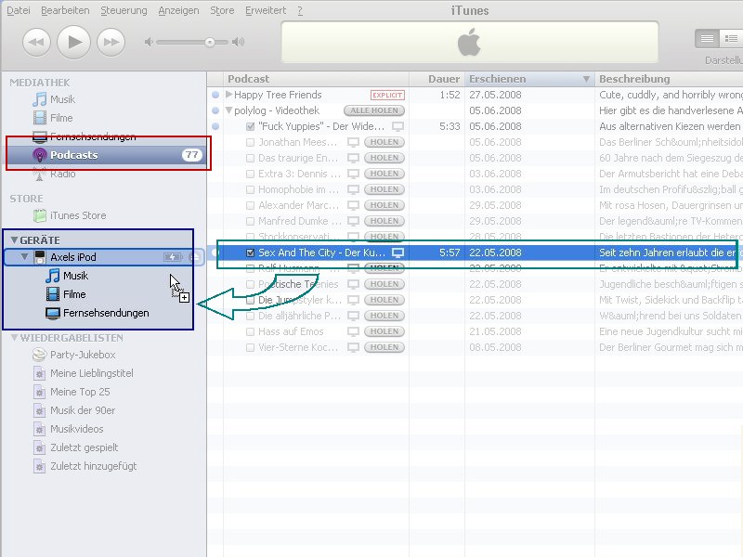Open the Bearbeiten menu
The image size is (743, 557).
coord(65,10)
